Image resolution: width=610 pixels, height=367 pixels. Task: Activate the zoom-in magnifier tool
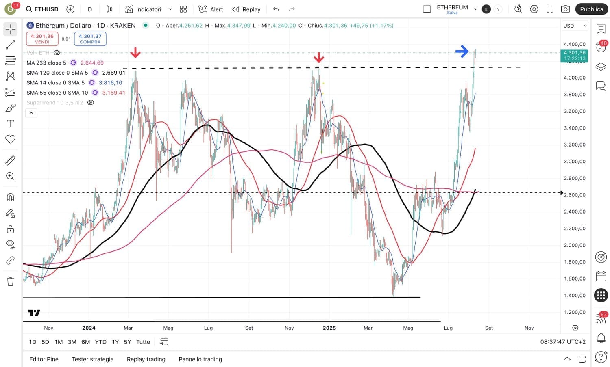coord(11,176)
